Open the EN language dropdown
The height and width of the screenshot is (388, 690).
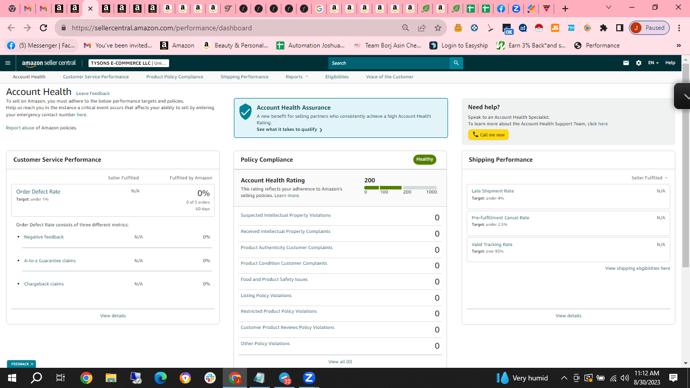pyautogui.click(x=654, y=63)
